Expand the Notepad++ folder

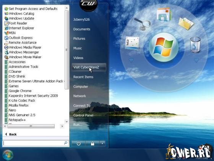point(15,120)
